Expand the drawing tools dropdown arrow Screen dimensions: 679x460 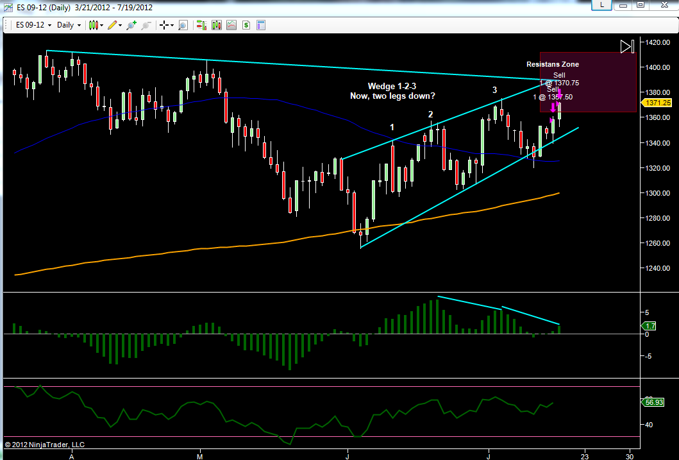tap(120, 26)
